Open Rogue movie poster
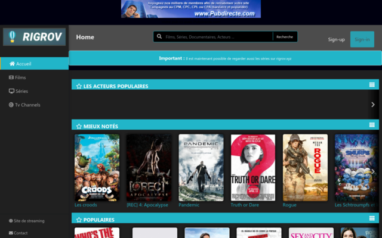Viewport: 382px width, 238px height. click(305, 168)
